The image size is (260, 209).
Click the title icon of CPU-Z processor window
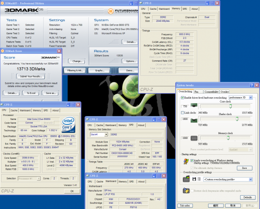[2, 104]
